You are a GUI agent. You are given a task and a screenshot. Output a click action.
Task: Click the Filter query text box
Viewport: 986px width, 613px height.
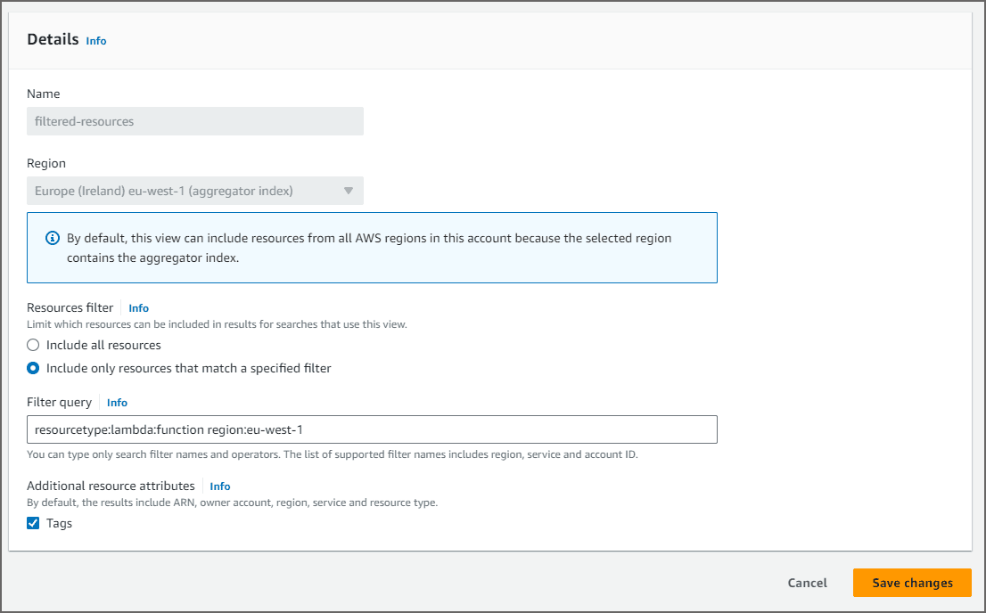(x=372, y=429)
